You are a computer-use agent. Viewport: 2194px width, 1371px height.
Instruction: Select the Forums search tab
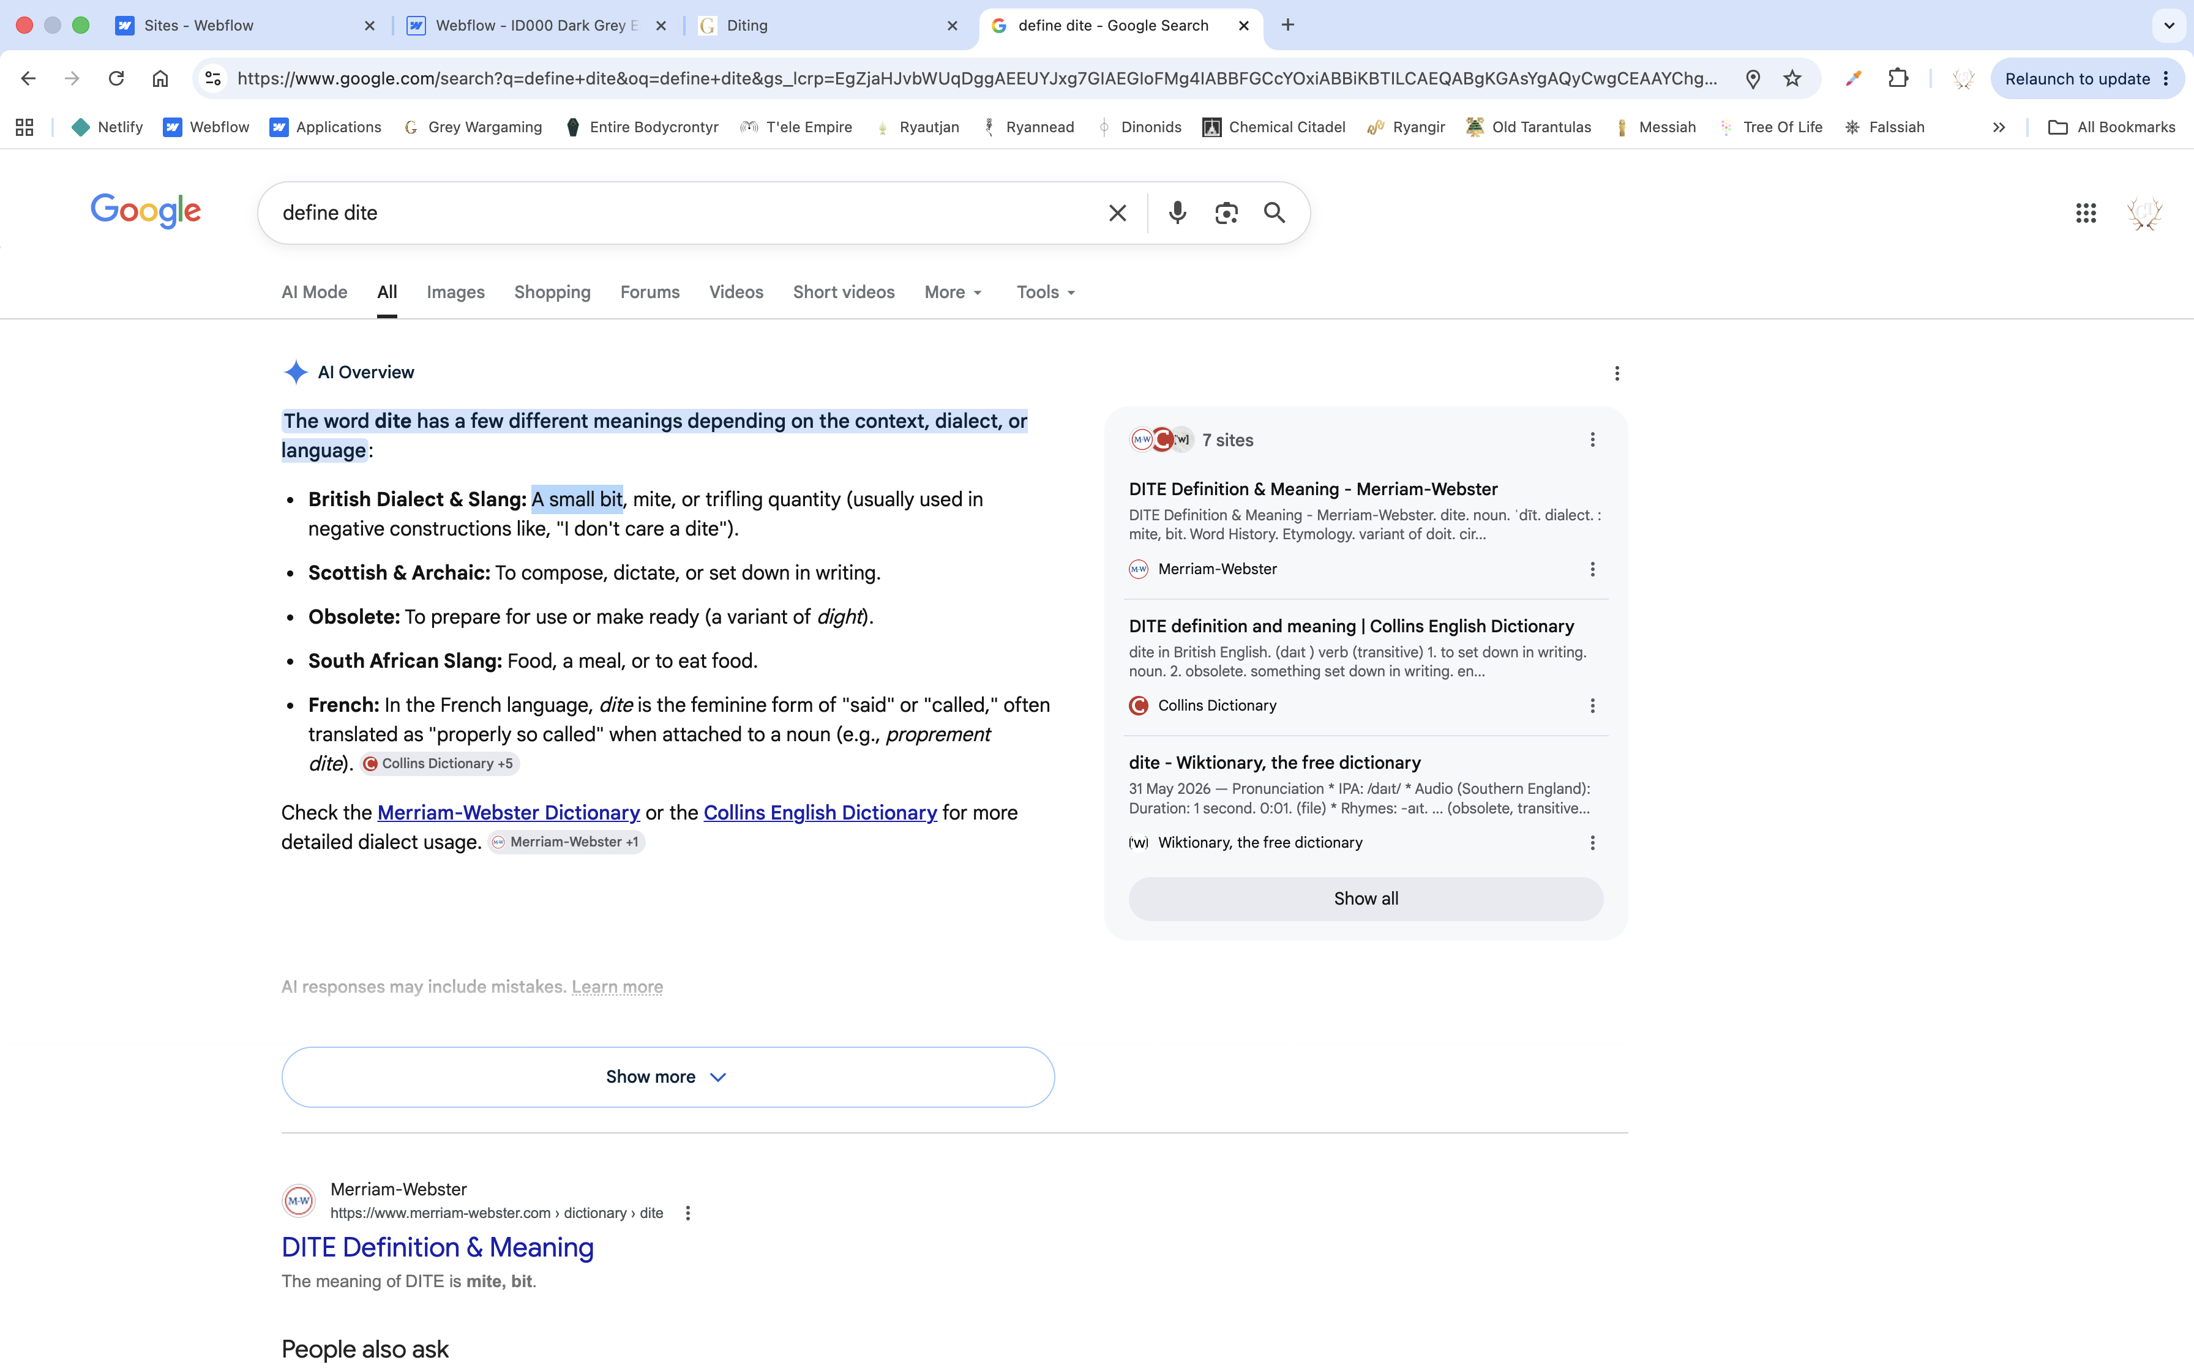tap(649, 292)
